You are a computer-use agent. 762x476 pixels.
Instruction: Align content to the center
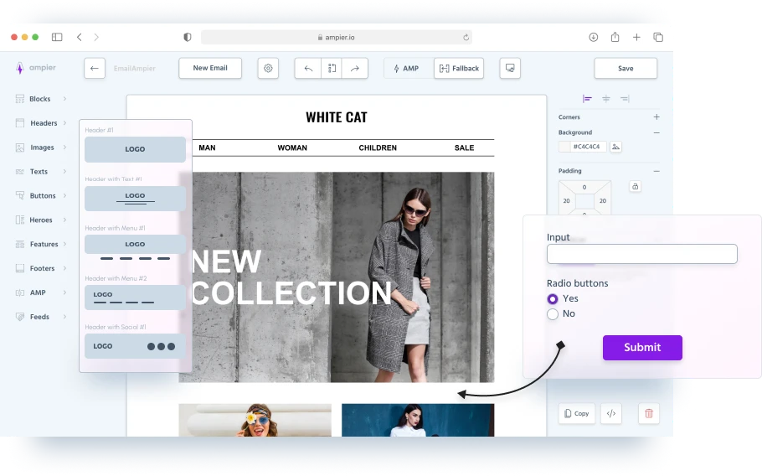606,99
